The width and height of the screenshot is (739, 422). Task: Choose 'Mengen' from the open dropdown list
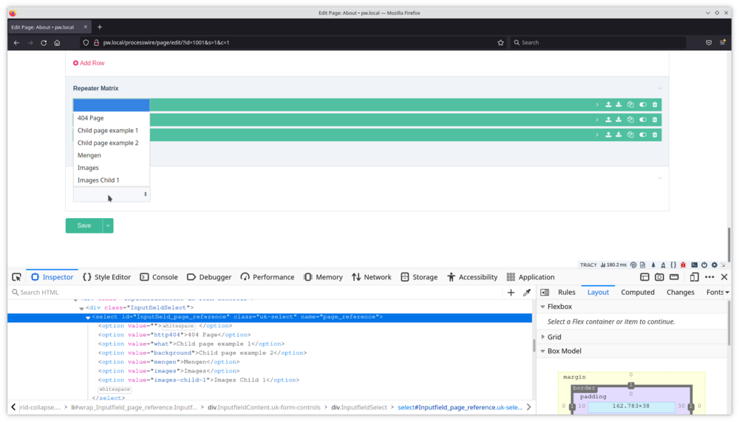89,155
